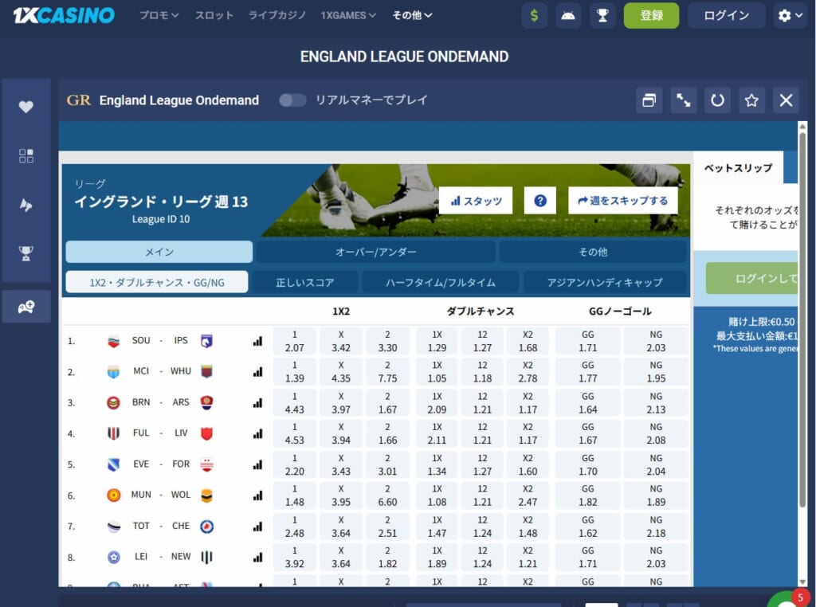Bet away win 1.67 for BRN - ARS
This screenshot has width=816, height=607.
[388, 402]
